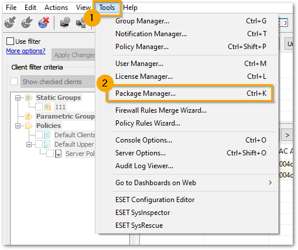This screenshot has width=298, height=250.
Task: Click the computer with gear toolbar icon
Action: 65,22
